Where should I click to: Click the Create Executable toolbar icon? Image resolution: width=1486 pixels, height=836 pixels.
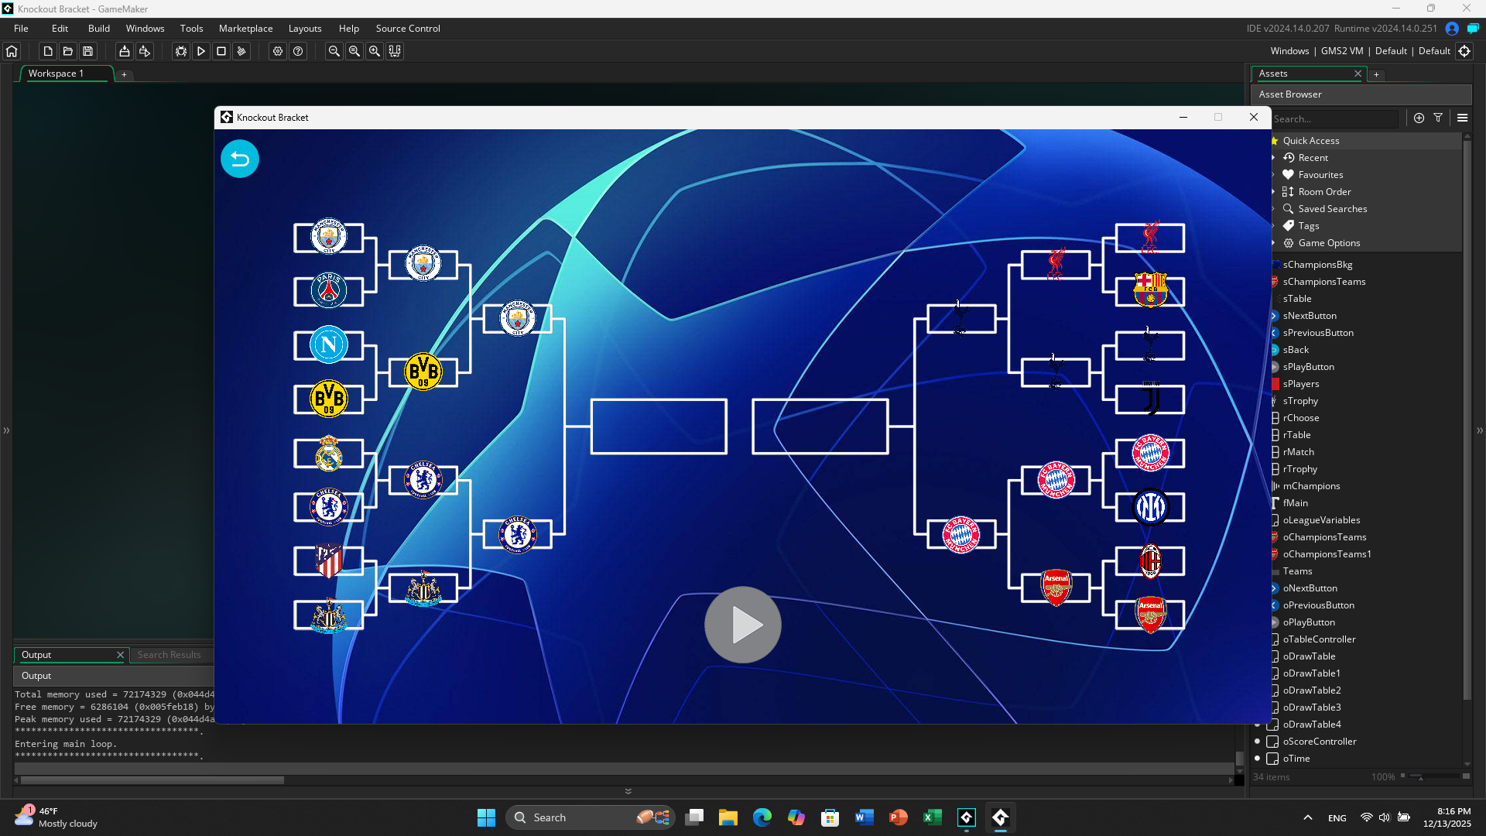click(124, 51)
